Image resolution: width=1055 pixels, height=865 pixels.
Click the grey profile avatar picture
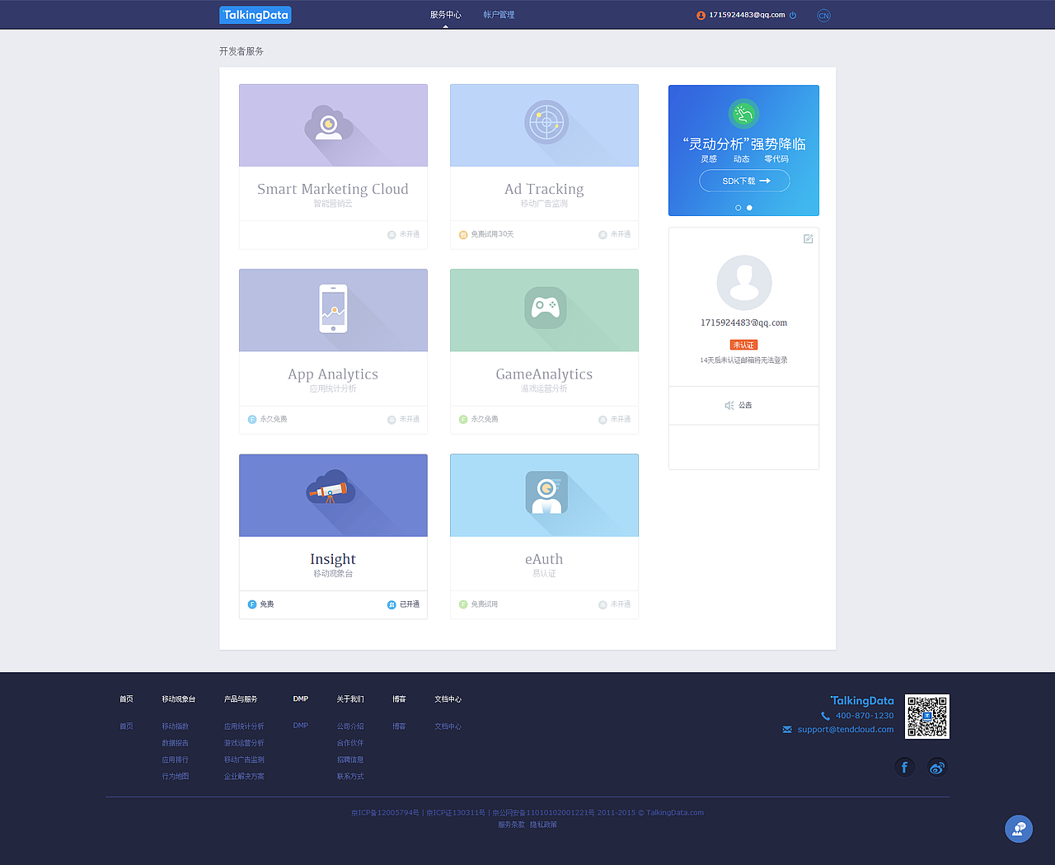pyautogui.click(x=744, y=283)
